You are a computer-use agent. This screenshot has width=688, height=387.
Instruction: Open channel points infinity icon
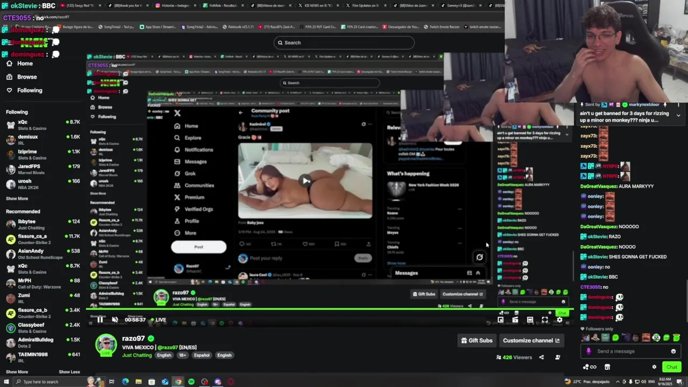click(x=590, y=367)
